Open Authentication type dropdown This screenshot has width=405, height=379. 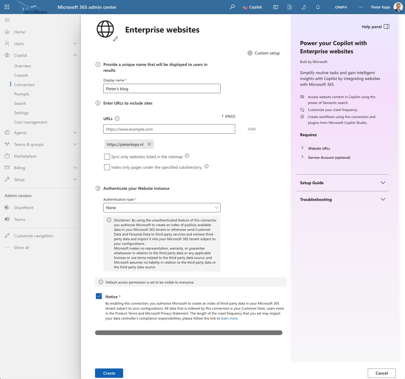[x=162, y=208]
